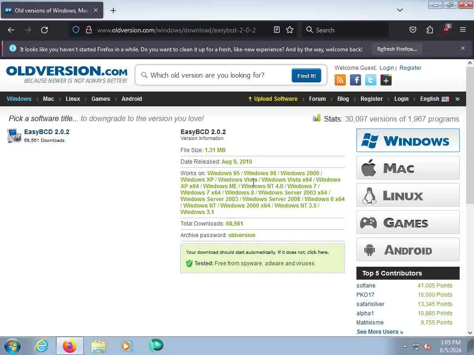Click the Find It! button
The width and height of the screenshot is (474, 355).
click(x=306, y=75)
